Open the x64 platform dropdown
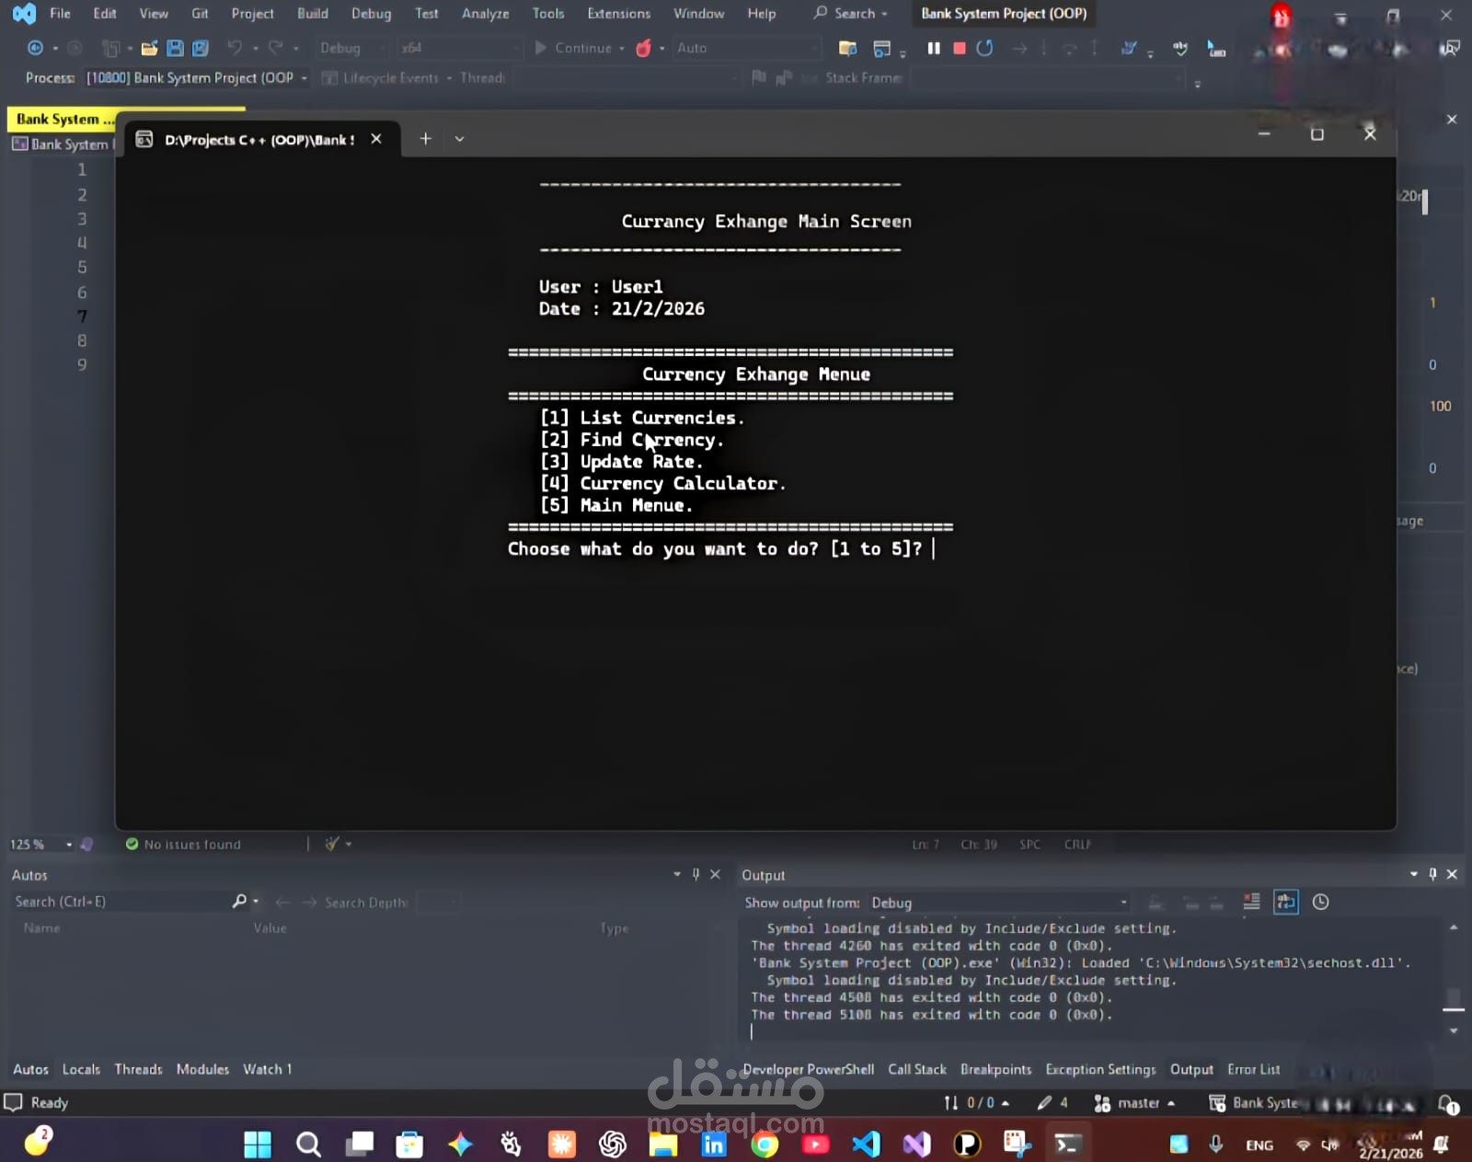The width and height of the screenshot is (1472, 1162). [458, 48]
